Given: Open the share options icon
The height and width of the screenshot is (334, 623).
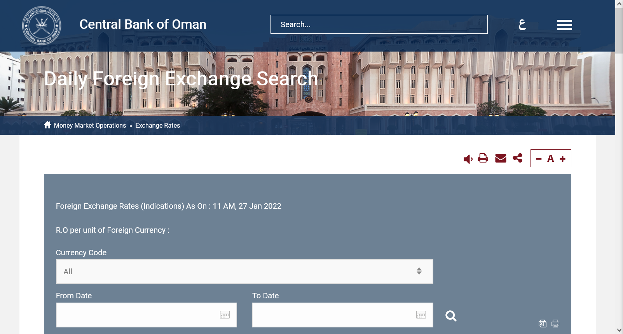Looking at the screenshot, I should (x=518, y=158).
